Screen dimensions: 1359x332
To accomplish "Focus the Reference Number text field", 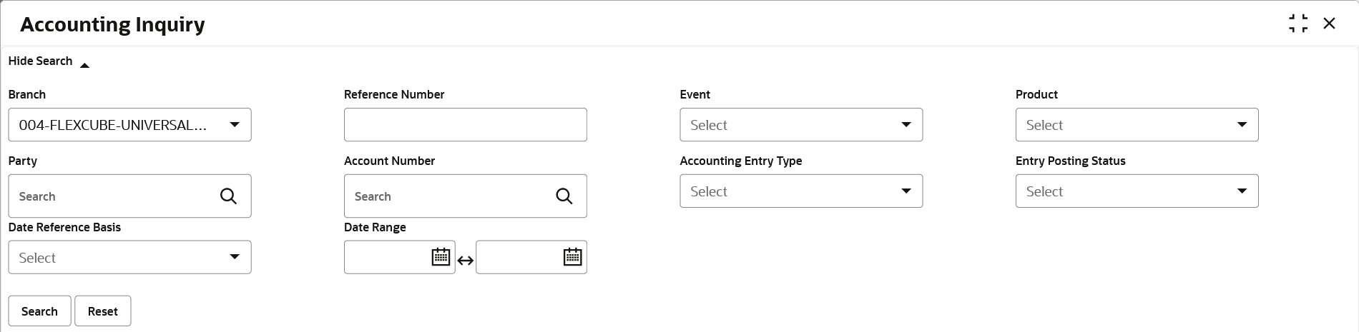I will click(465, 125).
